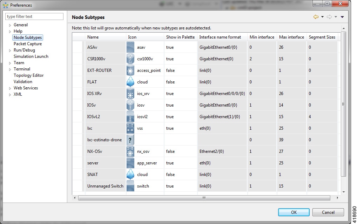The image size is (357, 224).
Task: Click the CSR1000v router icon
Action: point(130,59)
